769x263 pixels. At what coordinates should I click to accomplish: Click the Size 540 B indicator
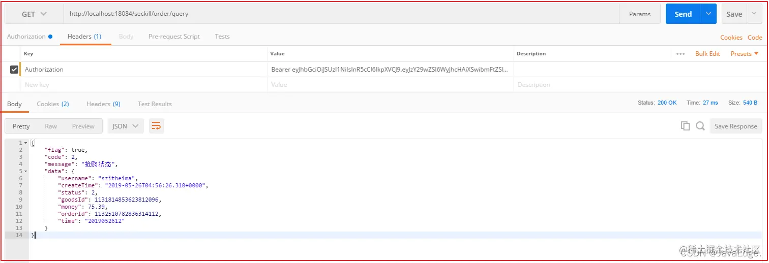(743, 103)
